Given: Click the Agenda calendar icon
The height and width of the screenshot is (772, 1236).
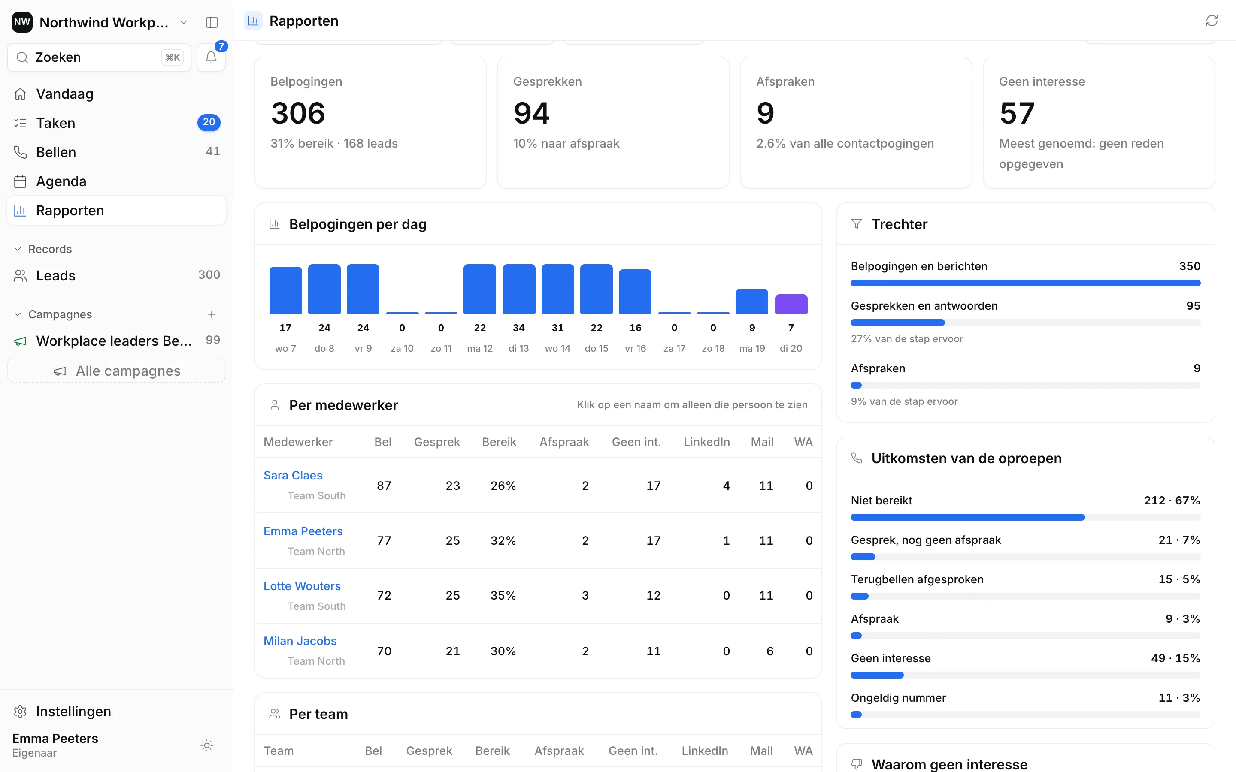Looking at the screenshot, I should 20,181.
